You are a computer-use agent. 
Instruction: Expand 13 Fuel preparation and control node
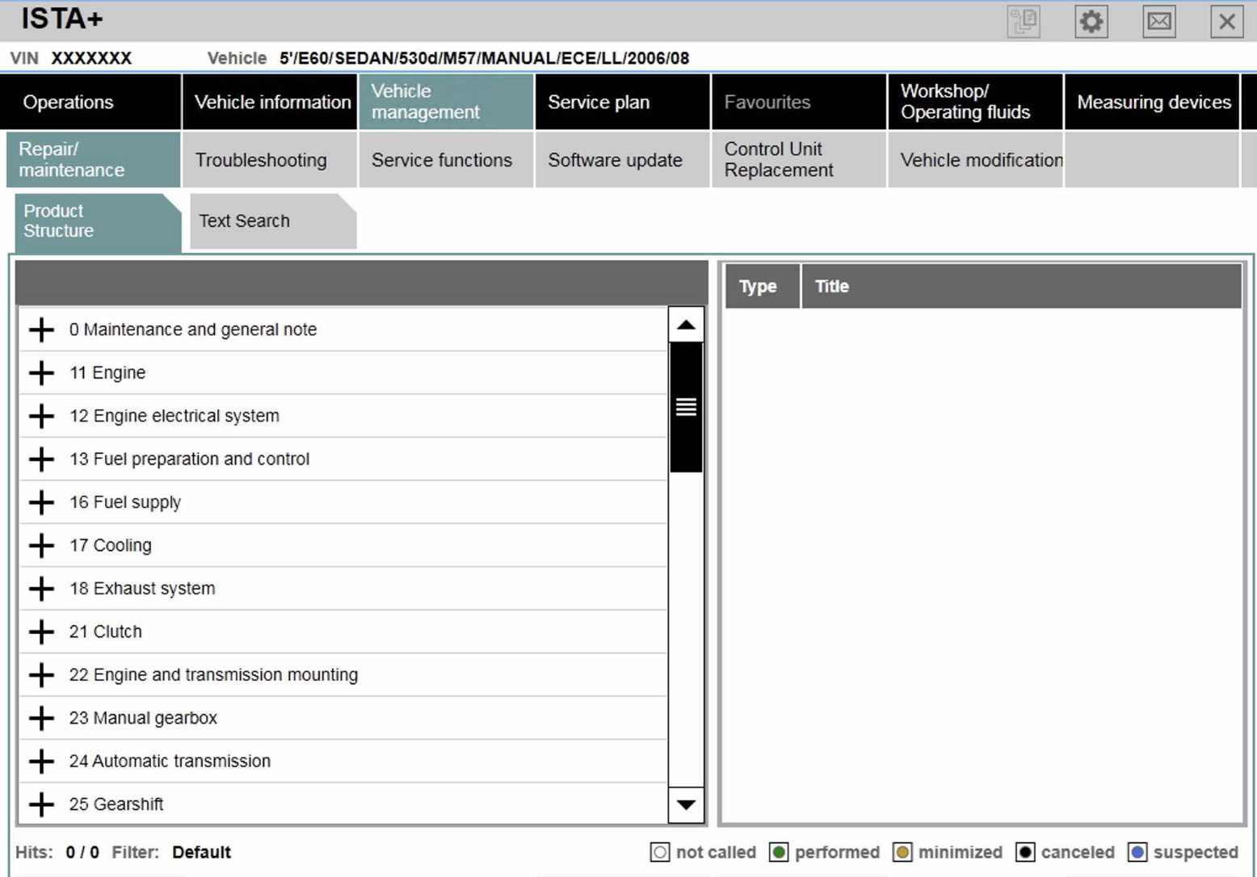coord(41,459)
